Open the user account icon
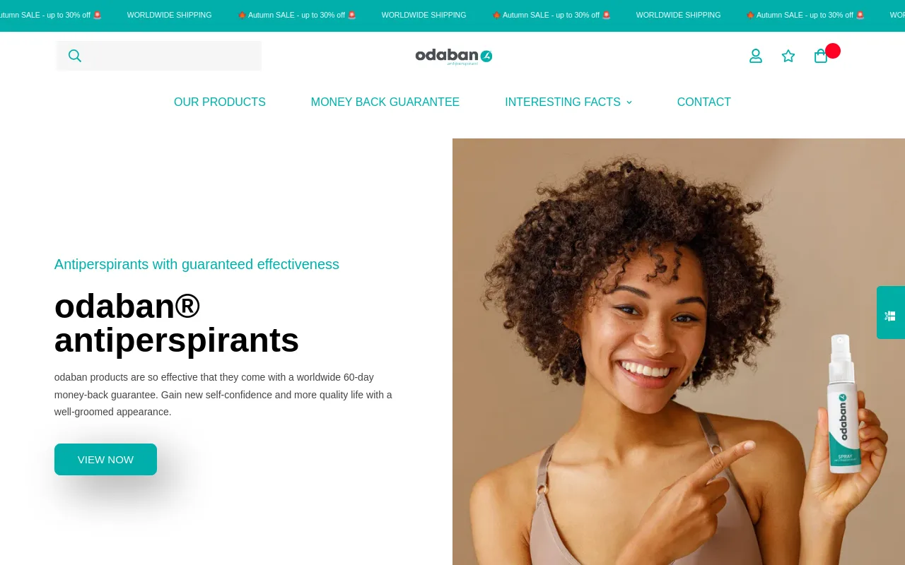The height and width of the screenshot is (565, 905). [756, 56]
